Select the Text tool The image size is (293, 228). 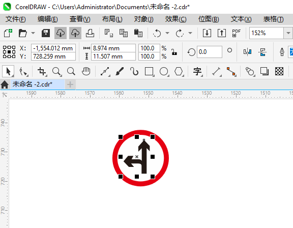pyautogui.click(x=197, y=71)
